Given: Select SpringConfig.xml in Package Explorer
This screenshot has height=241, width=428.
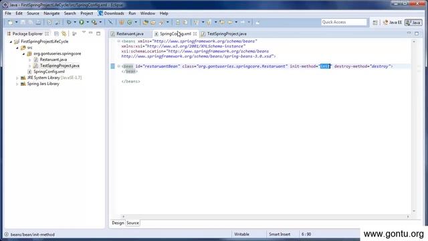Looking at the screenshot, I should coord(49,72).
